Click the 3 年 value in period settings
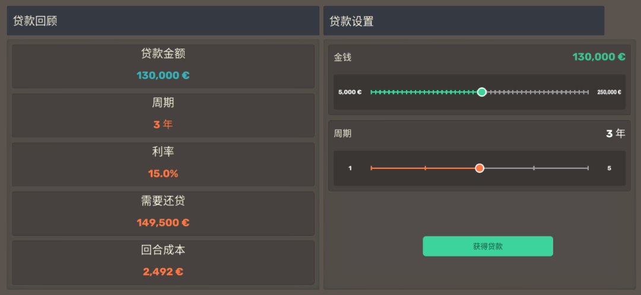The height and width of the screenshot is (295, 641). (615, 133)
